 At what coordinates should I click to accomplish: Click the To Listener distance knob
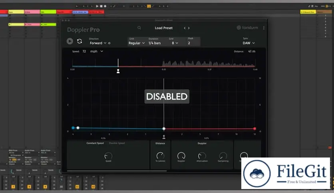[160, 156]
